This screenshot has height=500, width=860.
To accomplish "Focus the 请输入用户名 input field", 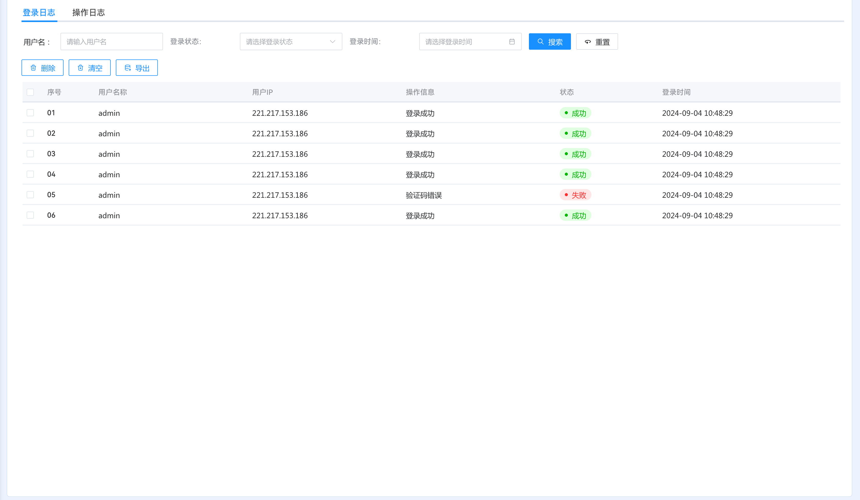I will point(111,41).
